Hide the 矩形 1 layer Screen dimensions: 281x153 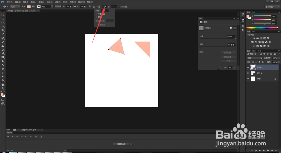pos(248,73)
